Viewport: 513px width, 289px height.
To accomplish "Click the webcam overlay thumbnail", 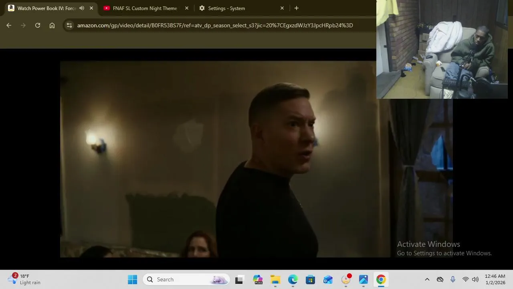I will coord(442,49).
